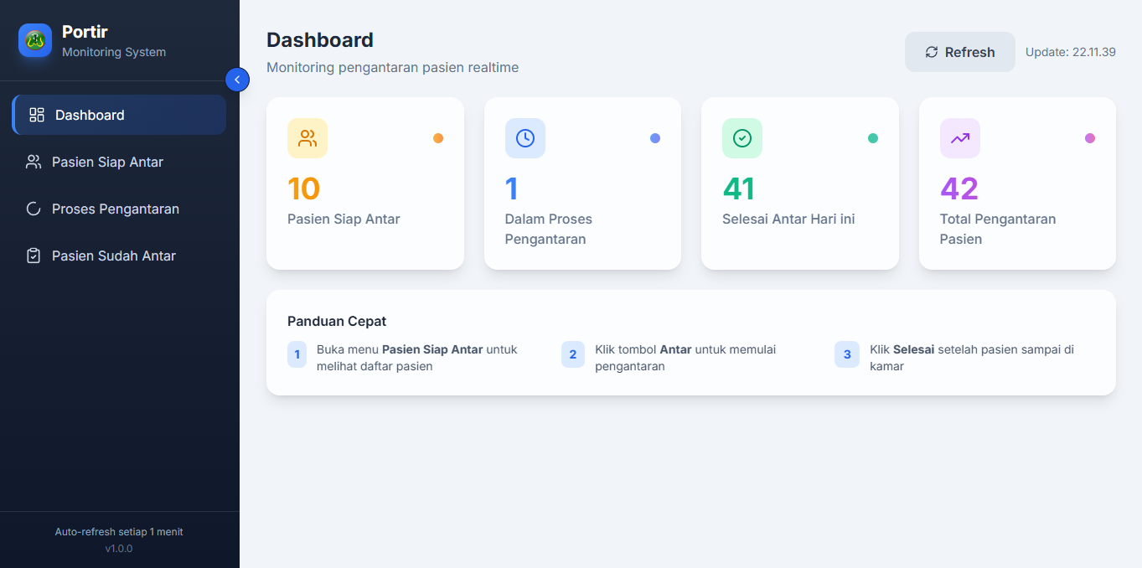The image size is (1142, 568).
Task: Click the people icon beside Pasien Siap Antar menu
Action: point(34,162)
